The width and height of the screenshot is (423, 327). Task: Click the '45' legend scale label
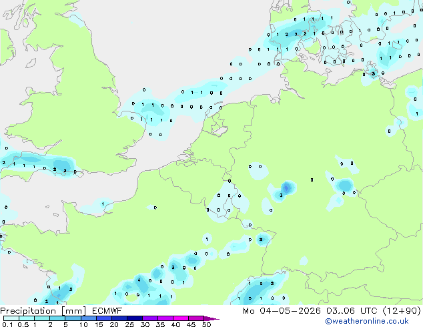coord(191,324)
